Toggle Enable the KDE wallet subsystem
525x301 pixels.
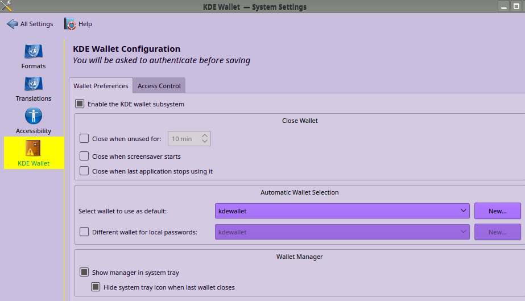pos(80,104)
